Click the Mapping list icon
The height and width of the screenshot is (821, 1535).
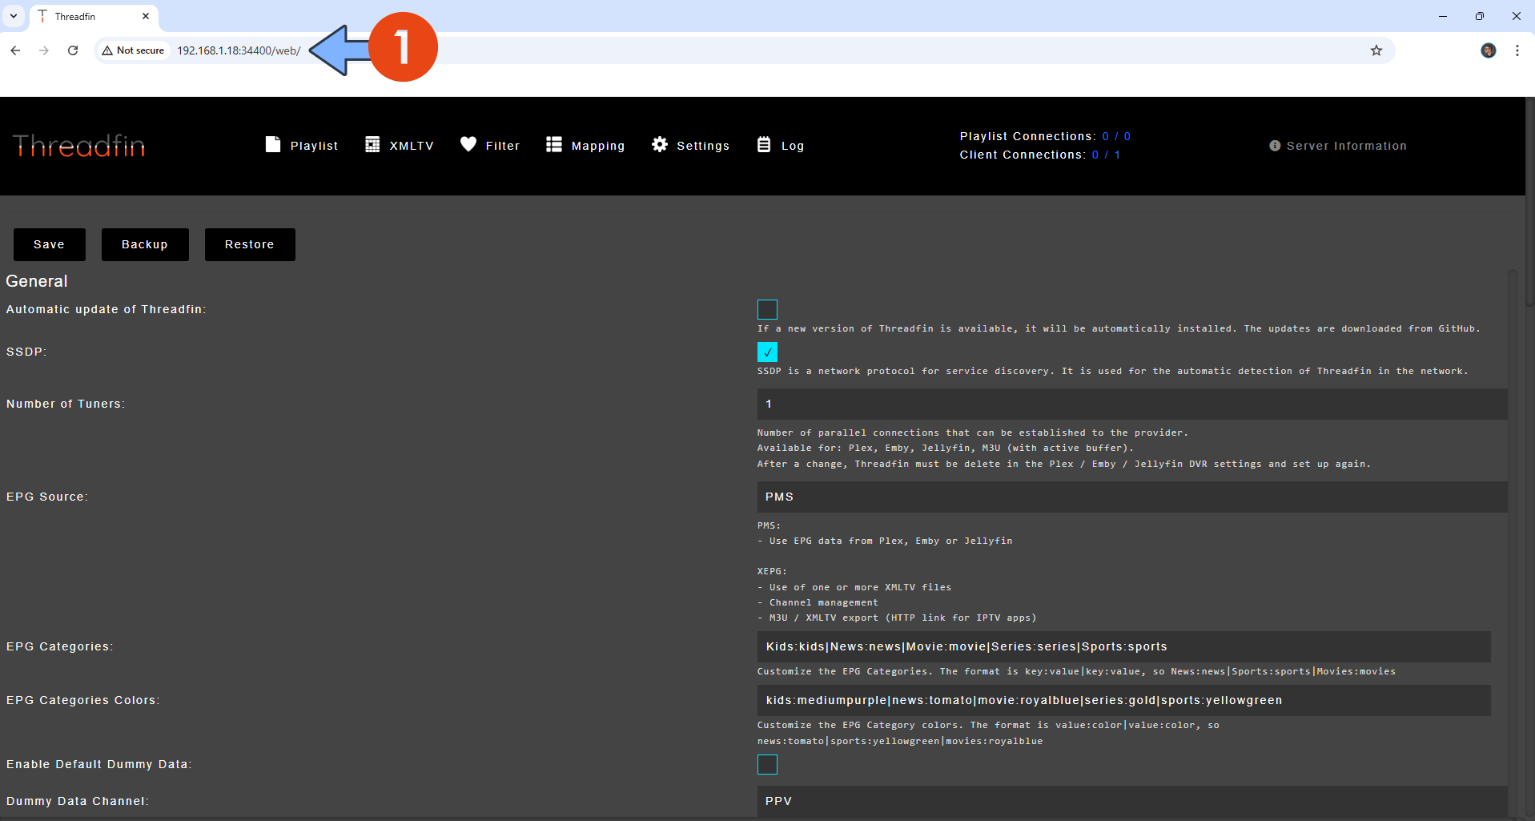coord(553,144)
